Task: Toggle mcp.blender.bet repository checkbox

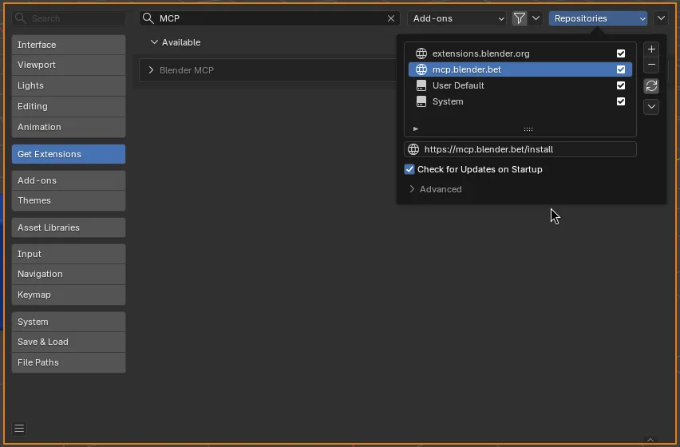Action: pos(621,69)
